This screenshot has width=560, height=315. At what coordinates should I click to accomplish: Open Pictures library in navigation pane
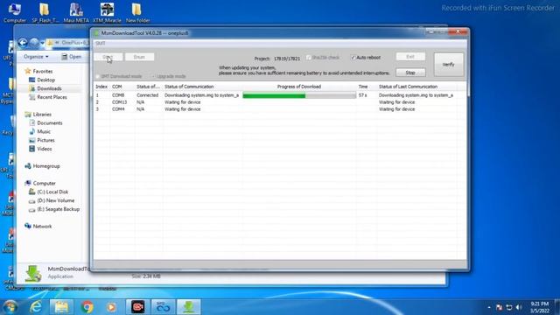[45, 140]
